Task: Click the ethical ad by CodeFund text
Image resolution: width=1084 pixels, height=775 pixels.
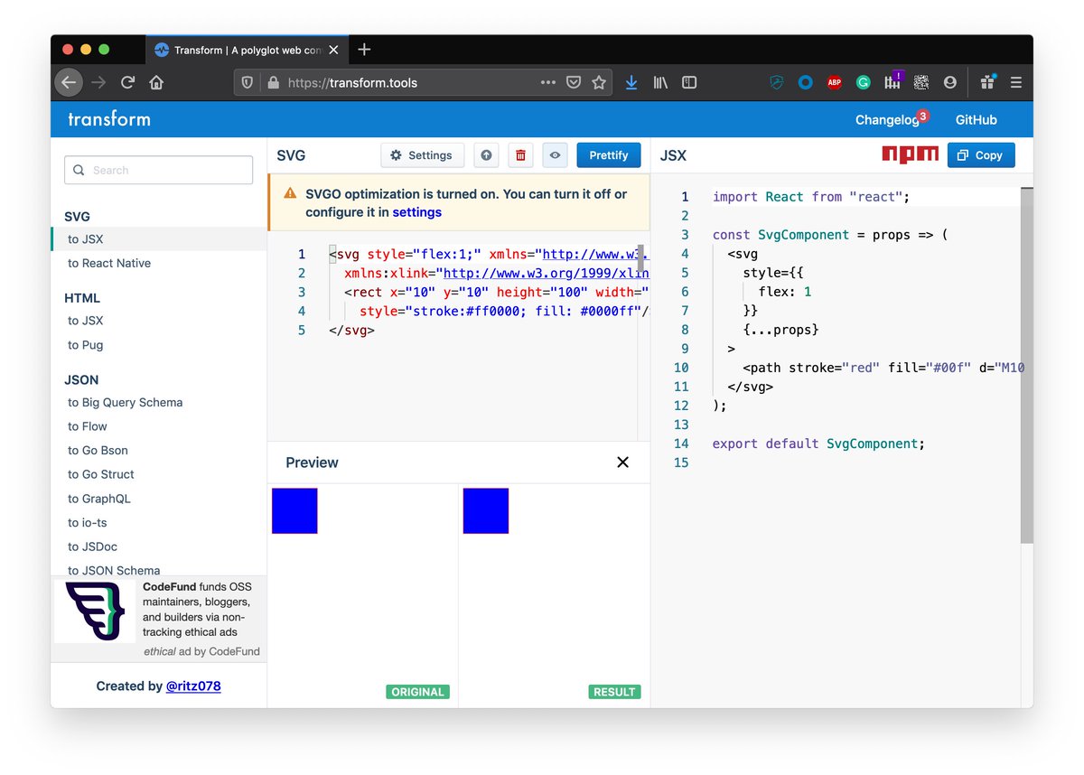Action: click(x=201, y=651)
